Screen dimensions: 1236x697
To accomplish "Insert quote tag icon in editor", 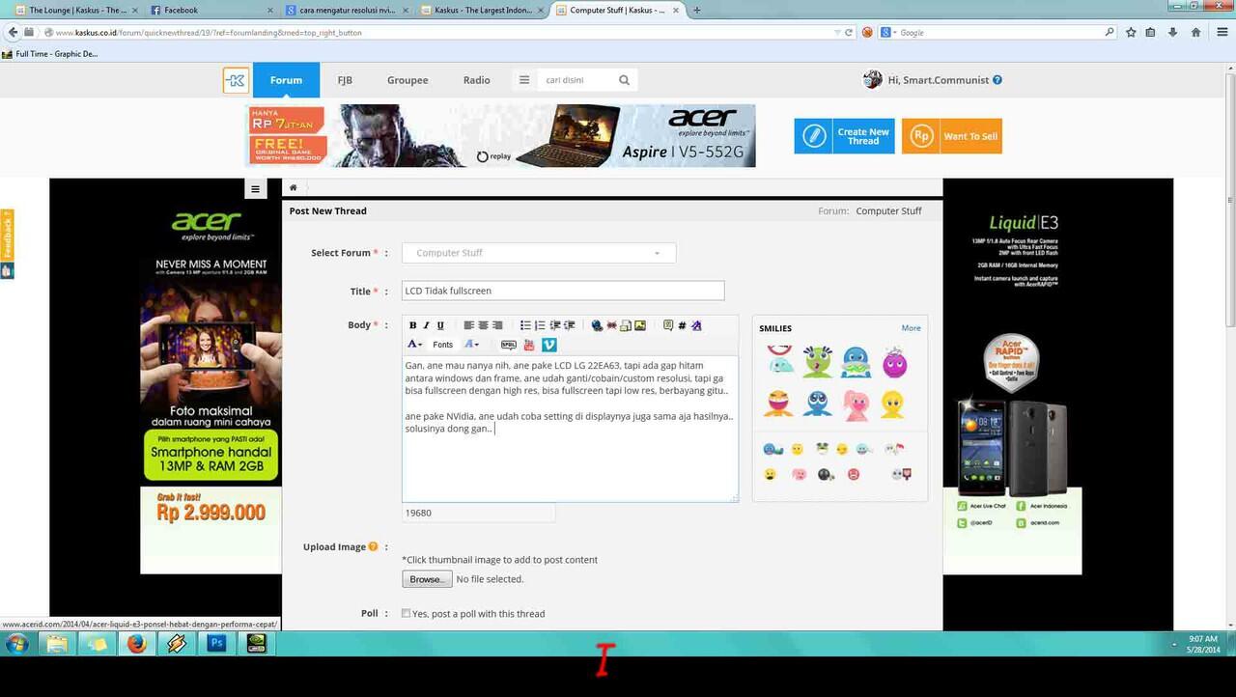I will click(667, 325).
